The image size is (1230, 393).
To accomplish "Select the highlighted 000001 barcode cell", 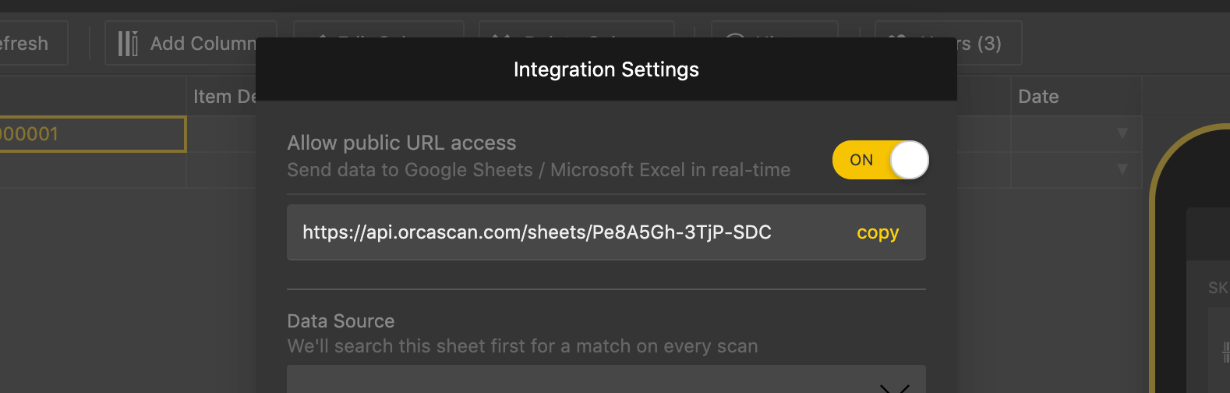I will pyautogui.click(x=90, y=134).
